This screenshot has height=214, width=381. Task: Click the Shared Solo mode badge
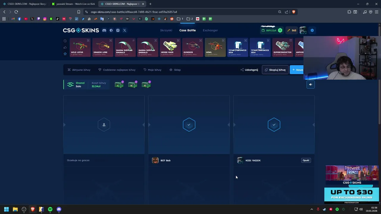click(76, 85)
